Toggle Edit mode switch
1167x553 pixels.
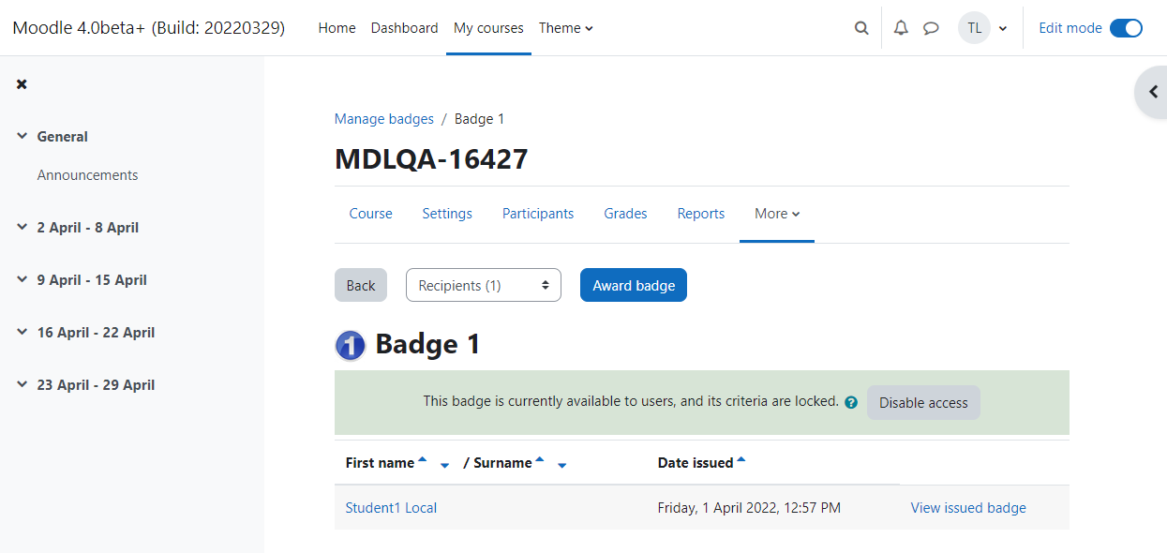1126,28
